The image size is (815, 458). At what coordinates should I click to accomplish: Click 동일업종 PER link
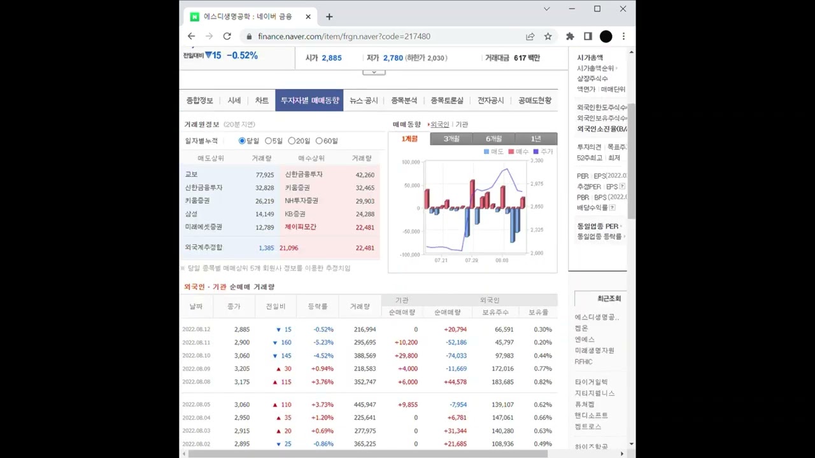(x=597, y=226)
